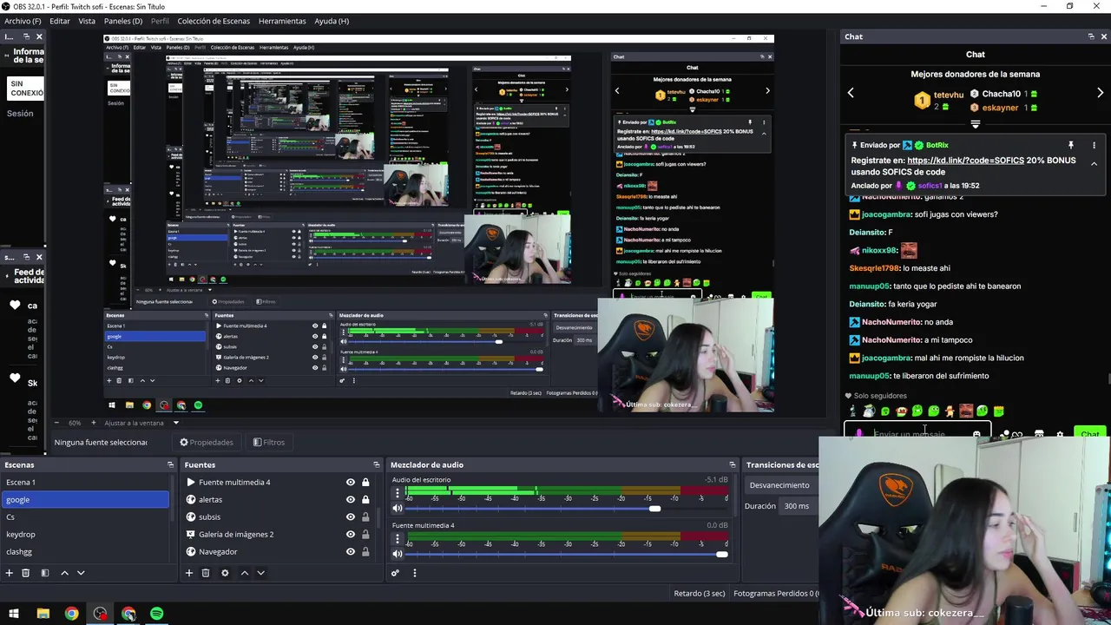Open Spotify from the Windows taskbar

coord(157,614)
